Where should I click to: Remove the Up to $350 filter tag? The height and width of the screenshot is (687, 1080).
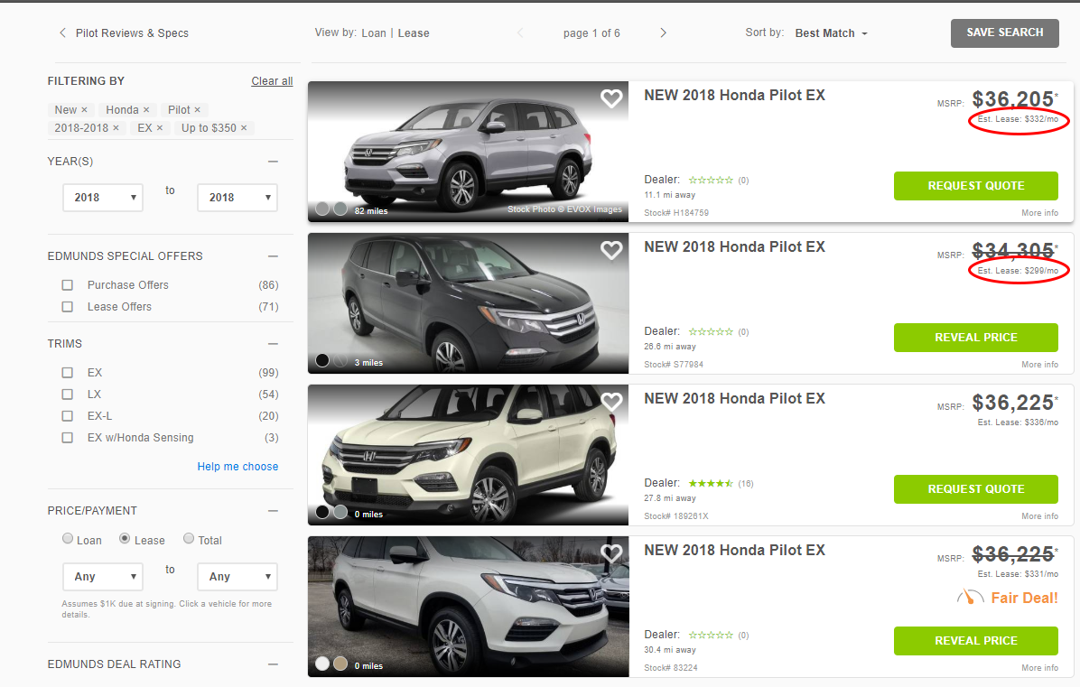[x=244, y=128]
